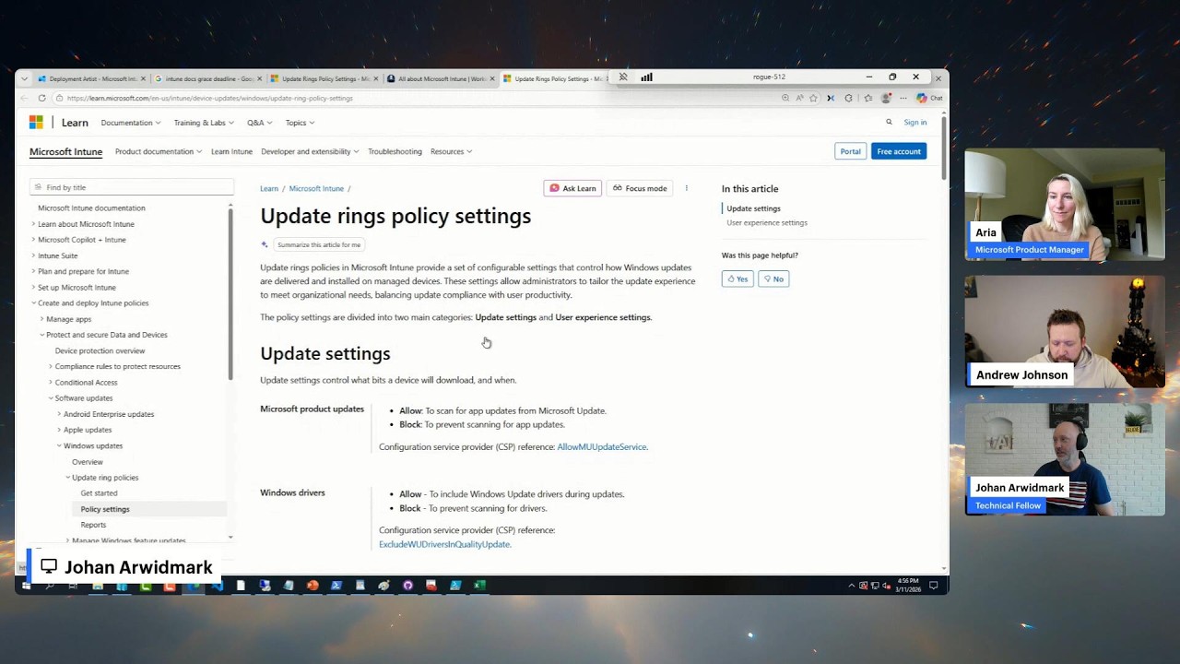Switch to intune docs grace deadline Google tab
The image size is (1180, 664).
[207, 78]
